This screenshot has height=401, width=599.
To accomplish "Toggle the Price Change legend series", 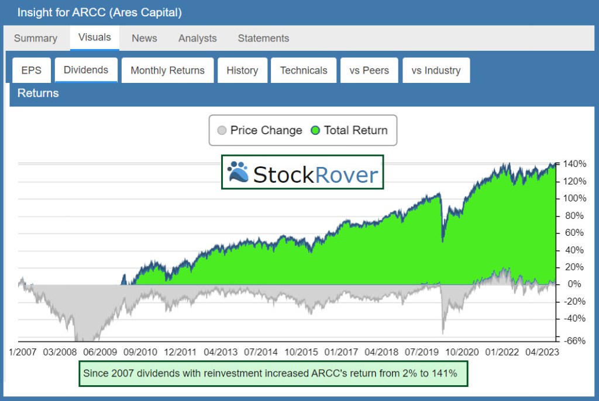I will tap(266, 131).
